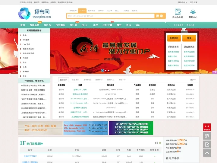Open listing 全棉100%，坯布
This screenshot has height=163, width=217.
pos(80,90)
